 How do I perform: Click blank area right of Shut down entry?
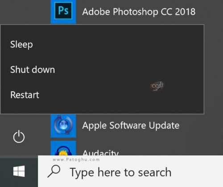pos(128,69)
